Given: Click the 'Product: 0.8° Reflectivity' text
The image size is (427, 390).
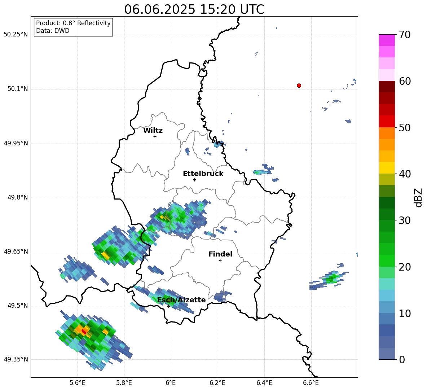Looking at the screenshot, I should 73,23.
